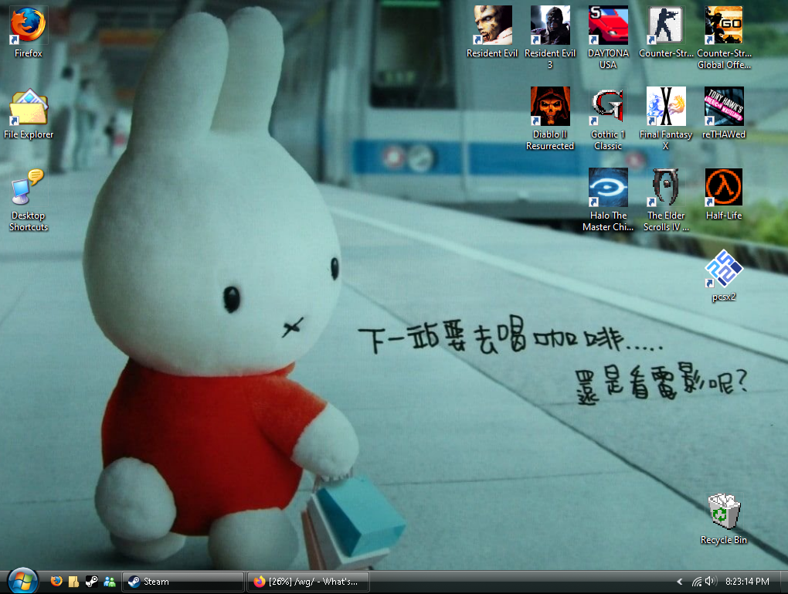The image size is (788, 594).
Task: Select the classic Counter-Strike icon
Action: pos(665,32)
